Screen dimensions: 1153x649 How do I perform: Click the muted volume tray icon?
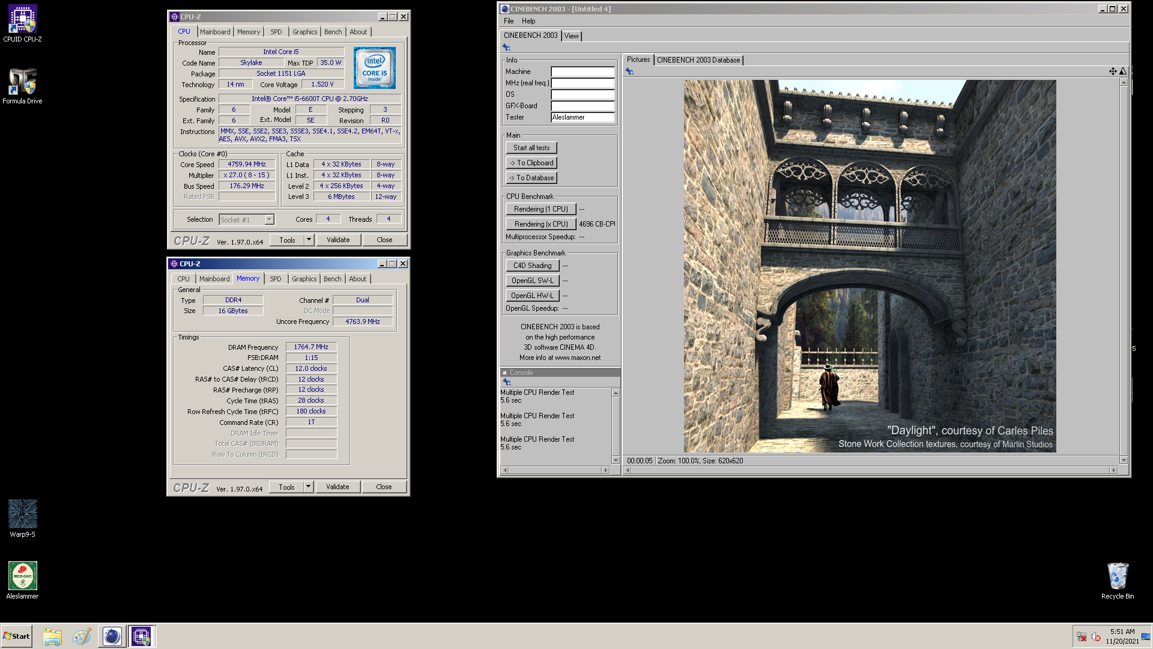(1096, 637)
